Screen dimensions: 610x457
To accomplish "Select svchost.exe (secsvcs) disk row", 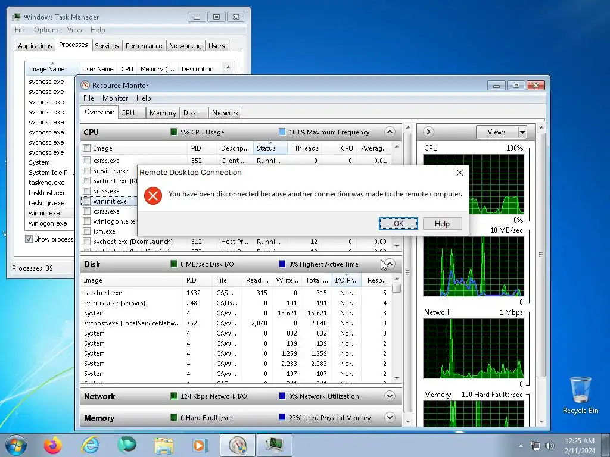I will coord(236,303).
